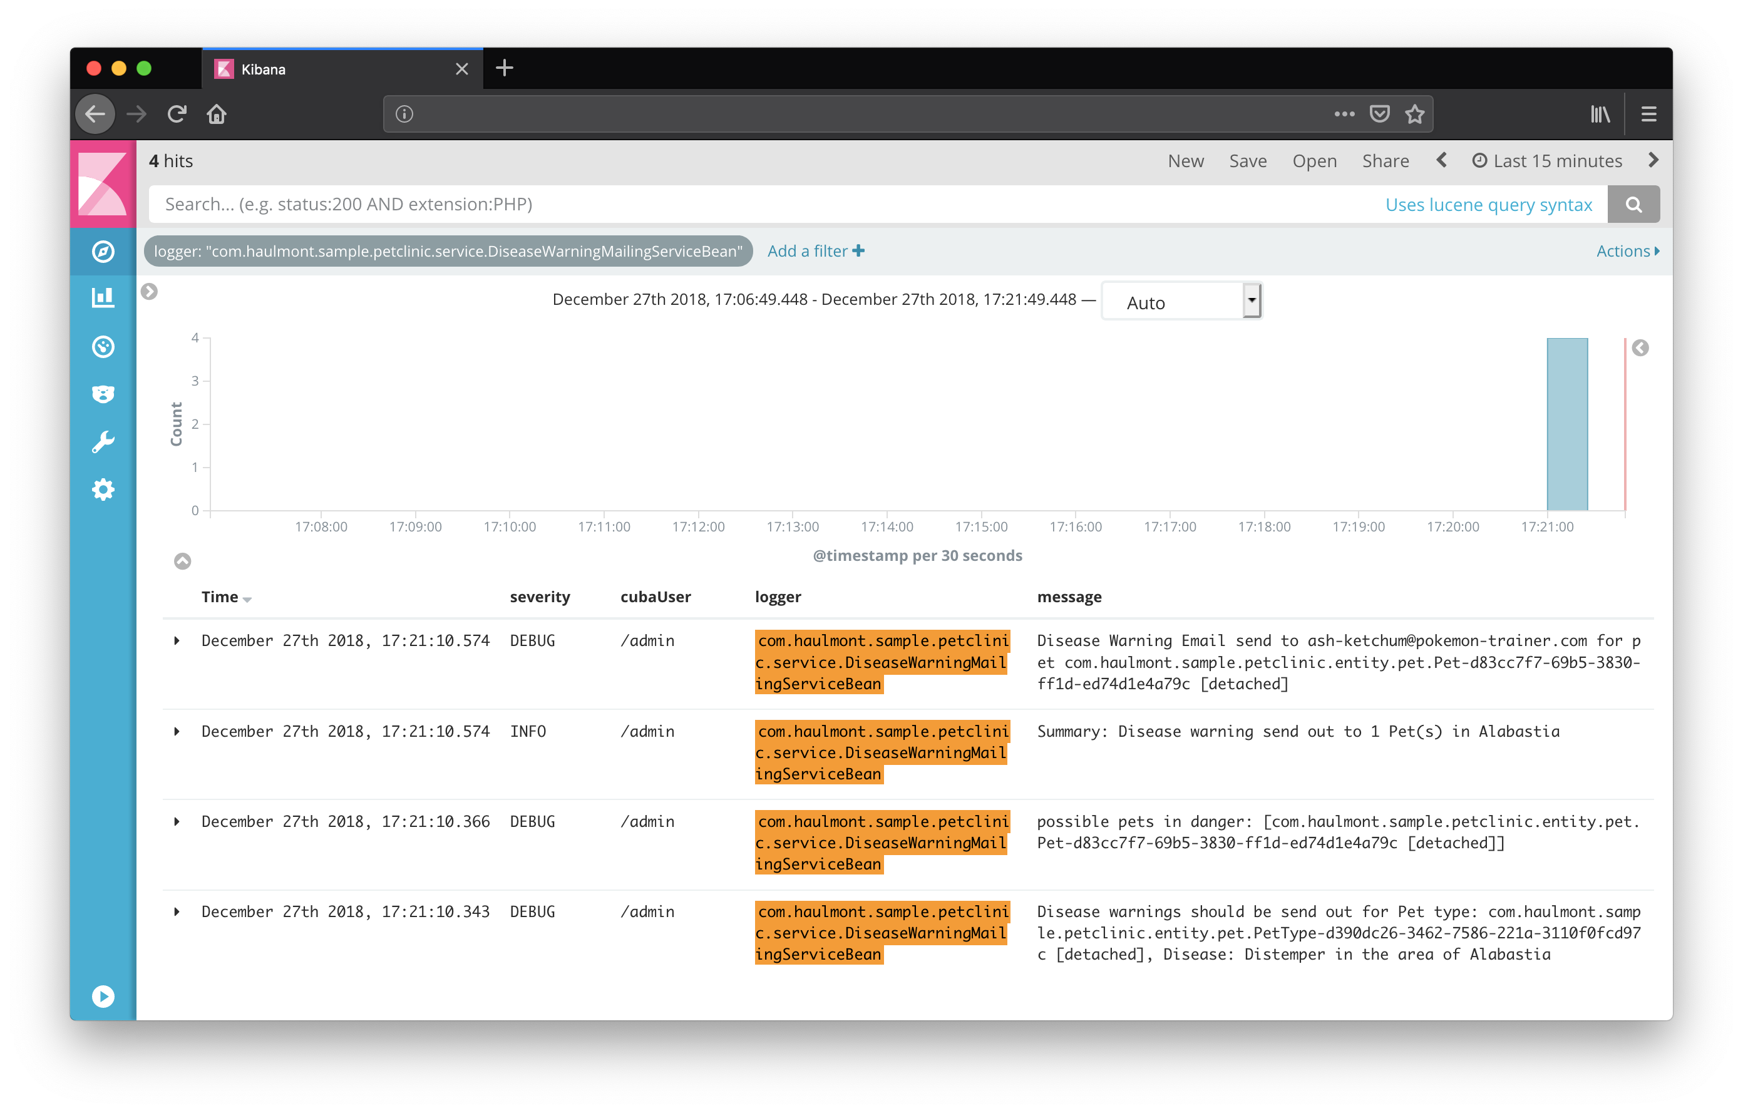Open Dev Tools wrench icon

[x=103, y=441]
